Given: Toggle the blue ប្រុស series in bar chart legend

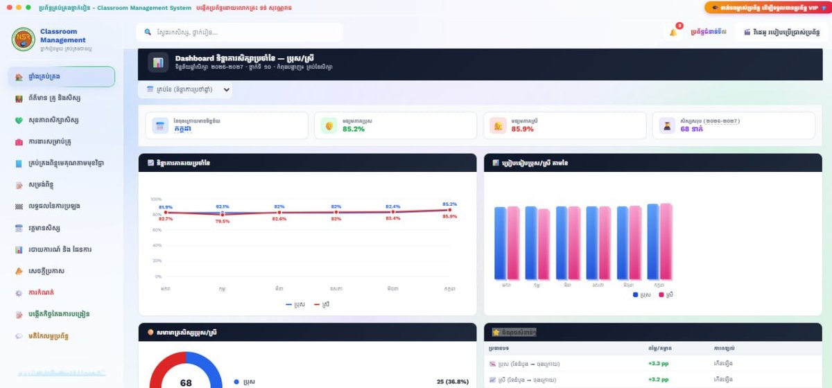Looking at the screenshot, I should [642, 294].
